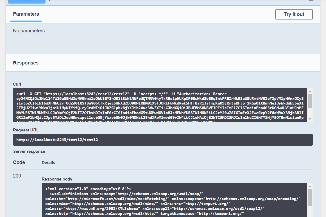Viewport: 326px width, 217px height.
Task: Click the up arrow on curl scrollbar
Action: (310, 91)
